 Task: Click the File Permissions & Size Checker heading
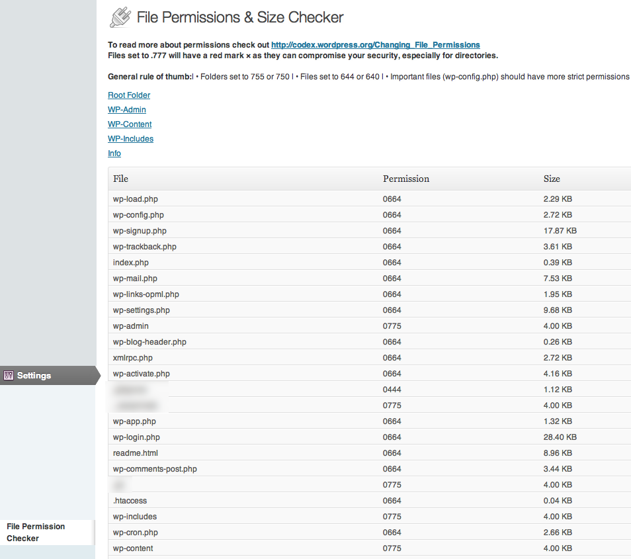coord(240,17)
